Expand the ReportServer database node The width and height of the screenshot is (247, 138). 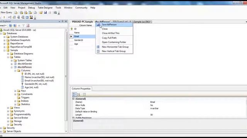pyautogui.click(x=4, y=43)
